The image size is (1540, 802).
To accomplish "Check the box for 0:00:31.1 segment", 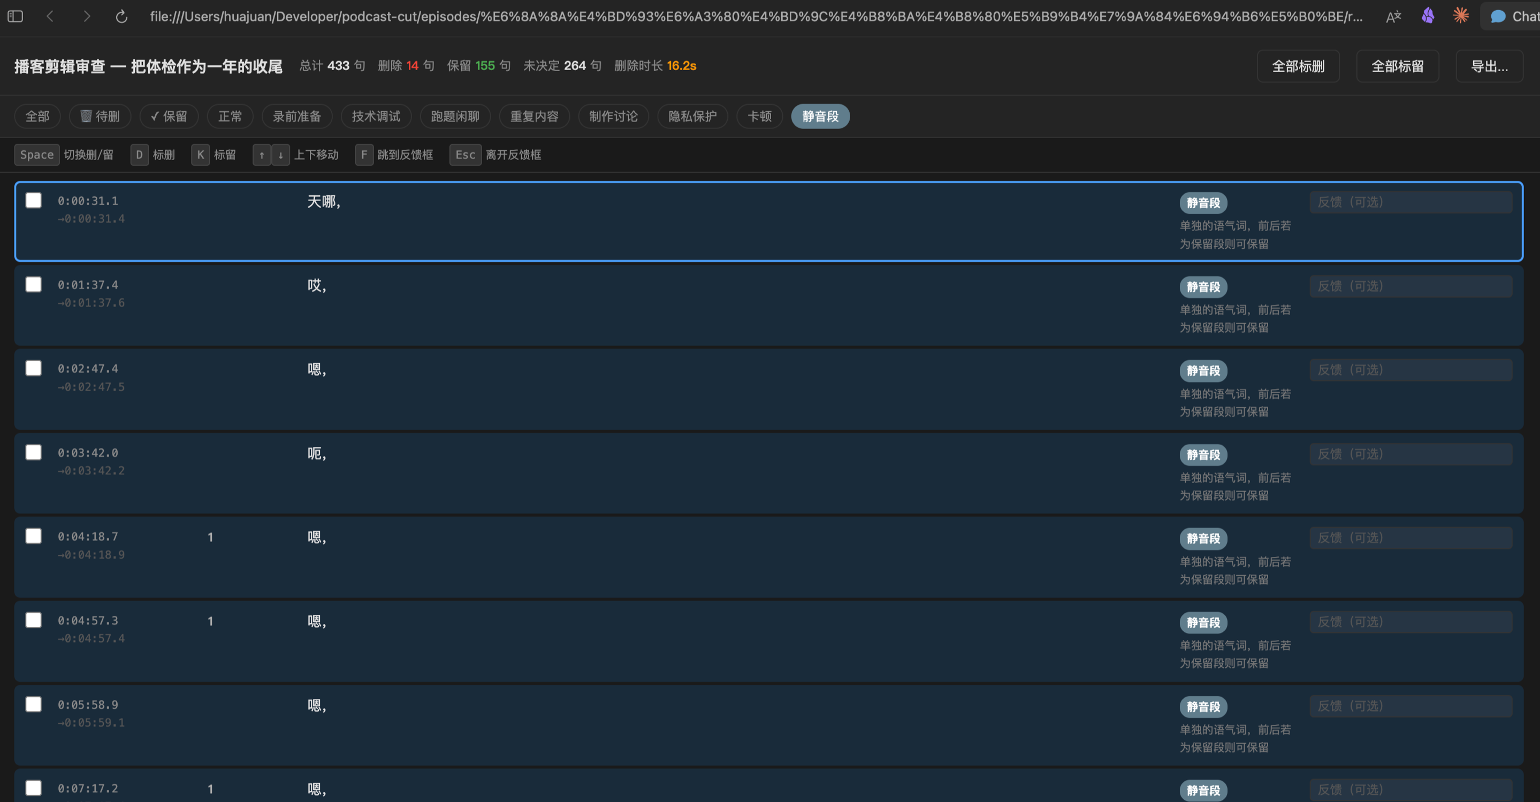I will pyautogui.click(x=34, y=200).
